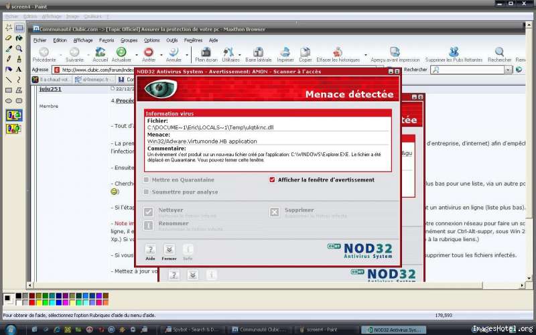Select the Free-Form Select tool in Paint

[9, 27]
